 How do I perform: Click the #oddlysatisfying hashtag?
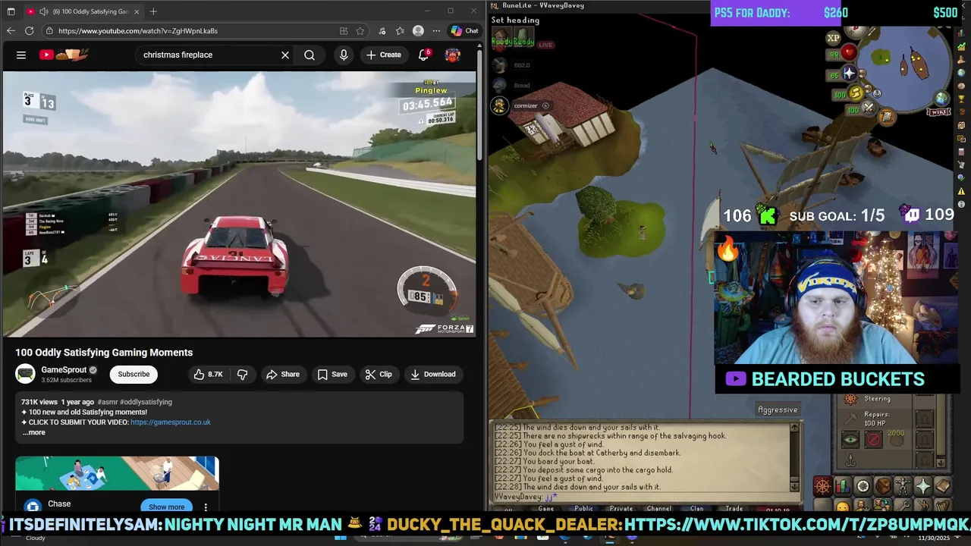146,402
